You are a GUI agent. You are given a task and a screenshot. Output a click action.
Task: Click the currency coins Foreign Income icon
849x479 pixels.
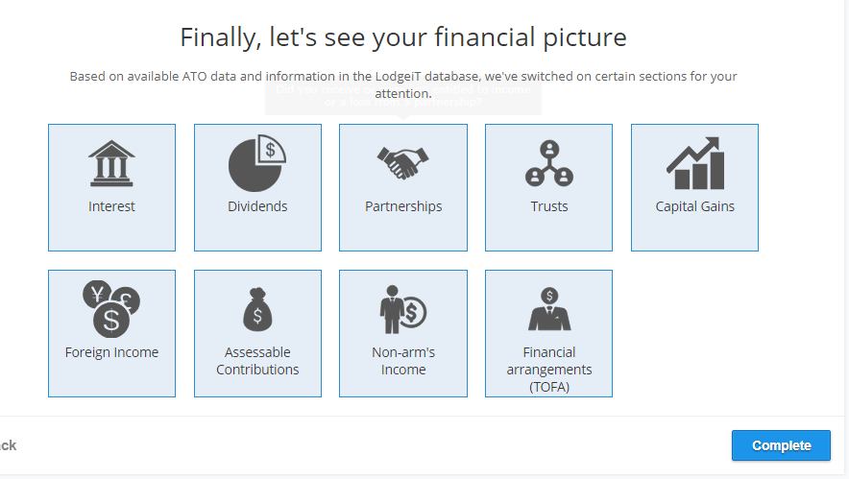[x=111, y=309]
